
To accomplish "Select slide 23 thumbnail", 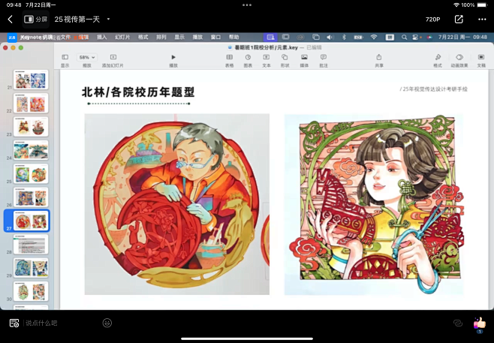I will point(31,127).
